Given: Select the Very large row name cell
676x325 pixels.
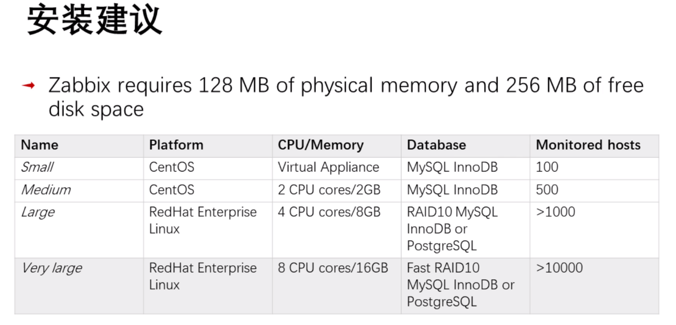Looking at the screenshot, I should tap(52, 268).
